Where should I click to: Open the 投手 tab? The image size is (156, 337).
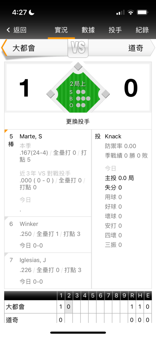[115, 30]
